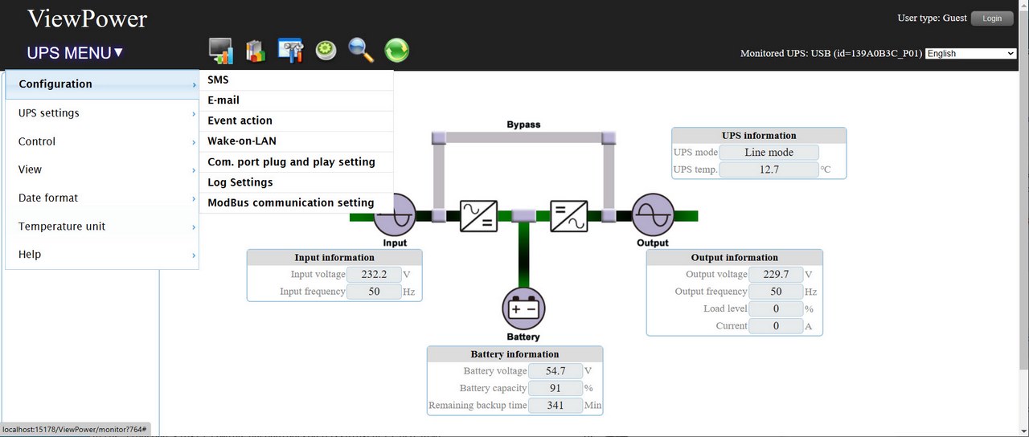Expand the Date format submenu
The height and width of the screenshot is (437, 1029).
102,198
